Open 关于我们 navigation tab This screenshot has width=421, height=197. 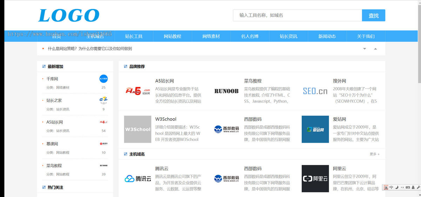(x=366, y=36)
